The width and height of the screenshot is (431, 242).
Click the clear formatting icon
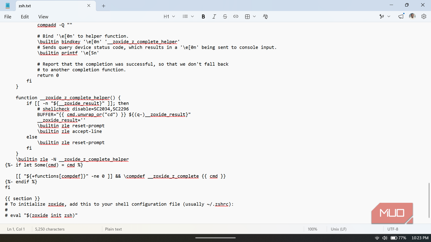click(x=265, y=17)
